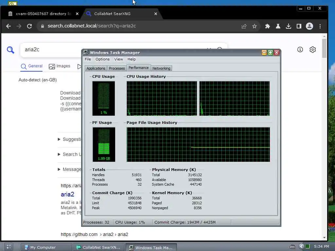335x251 pixels.
Task: Click the green CPU meter tray icon
Action: click(308, 246)
